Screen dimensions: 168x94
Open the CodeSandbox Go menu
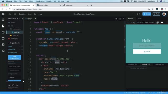(x=35, y=14)
